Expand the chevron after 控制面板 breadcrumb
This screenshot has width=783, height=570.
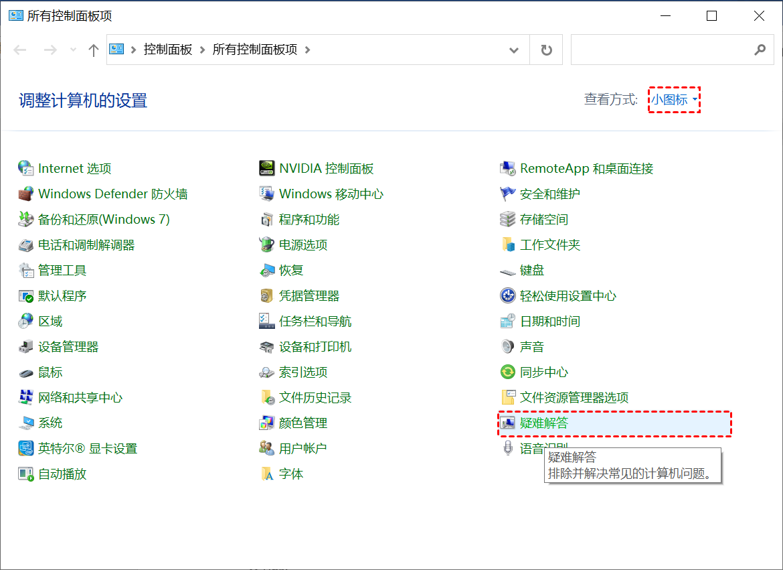click(x=202, y=50)
